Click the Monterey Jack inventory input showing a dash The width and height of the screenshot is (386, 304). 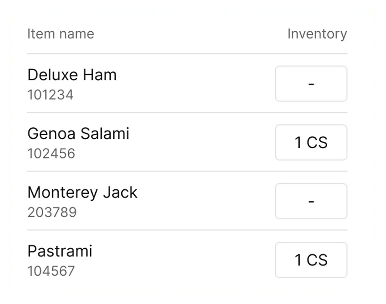[x=311, y=201]
